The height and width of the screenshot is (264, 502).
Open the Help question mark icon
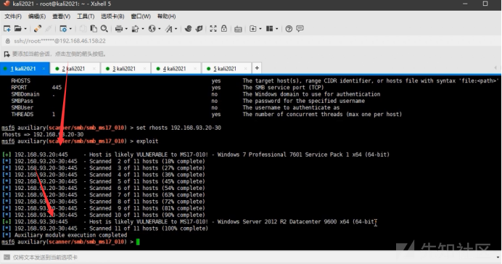(x=289, y=29)
